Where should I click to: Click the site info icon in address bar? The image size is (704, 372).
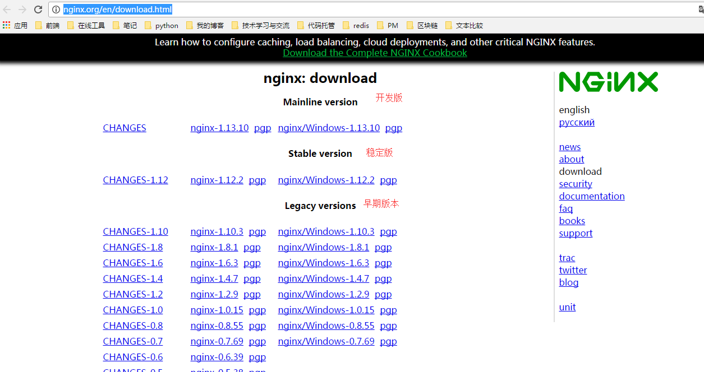click(56, 10)
